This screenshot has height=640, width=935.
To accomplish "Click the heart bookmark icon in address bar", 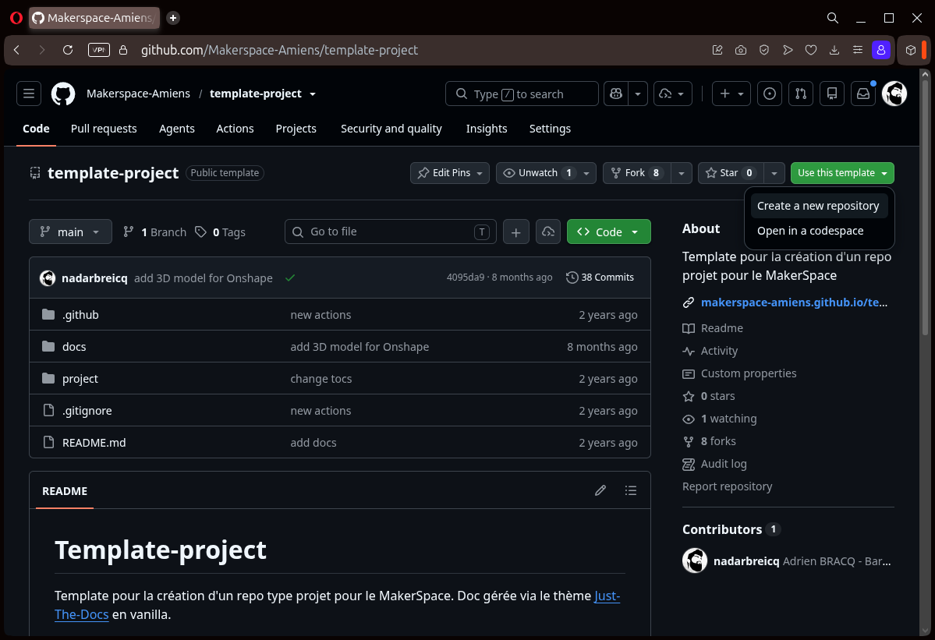I will click(811, 50).
